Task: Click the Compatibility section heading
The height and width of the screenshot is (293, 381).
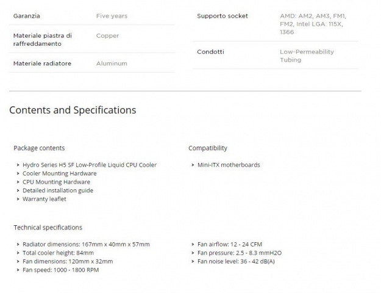Action: (x=208, y=148)
